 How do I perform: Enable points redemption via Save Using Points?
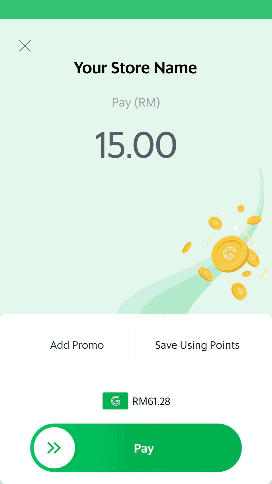[197, 345]
